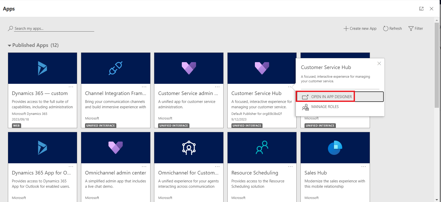Click the scroll down arrow on scrollbar

[x=437, y=200]
